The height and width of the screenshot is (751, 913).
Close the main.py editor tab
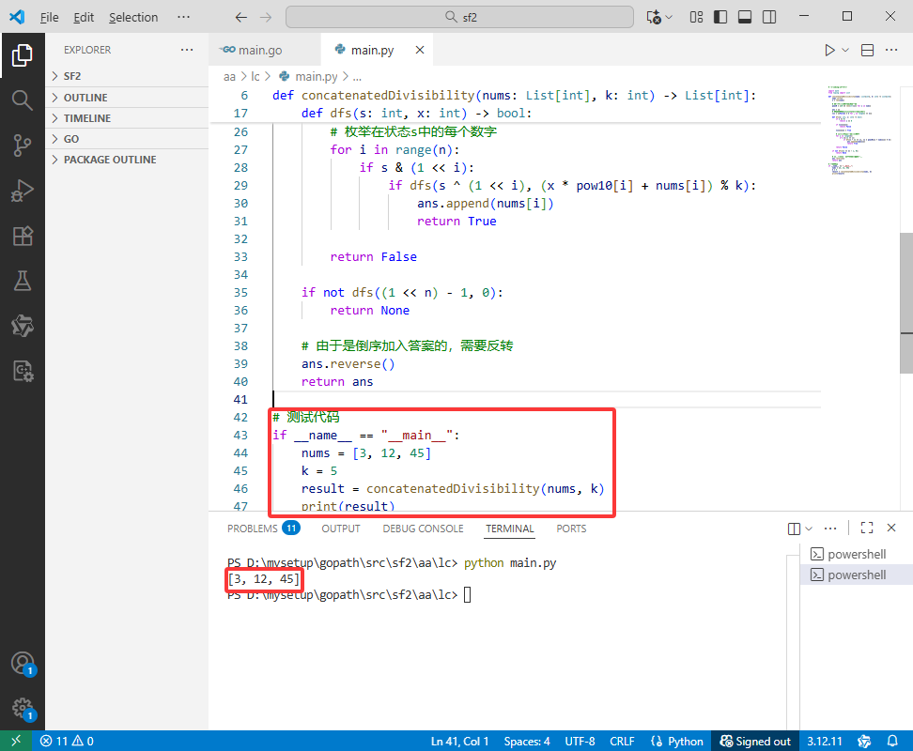[420, 50]
